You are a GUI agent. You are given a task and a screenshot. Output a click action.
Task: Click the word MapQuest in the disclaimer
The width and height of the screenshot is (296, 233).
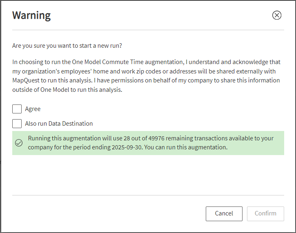(26, 80)
